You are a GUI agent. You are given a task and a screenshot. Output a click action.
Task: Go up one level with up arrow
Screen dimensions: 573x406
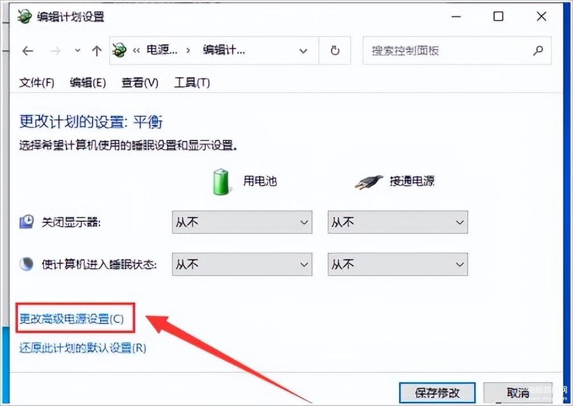[97, 51]
